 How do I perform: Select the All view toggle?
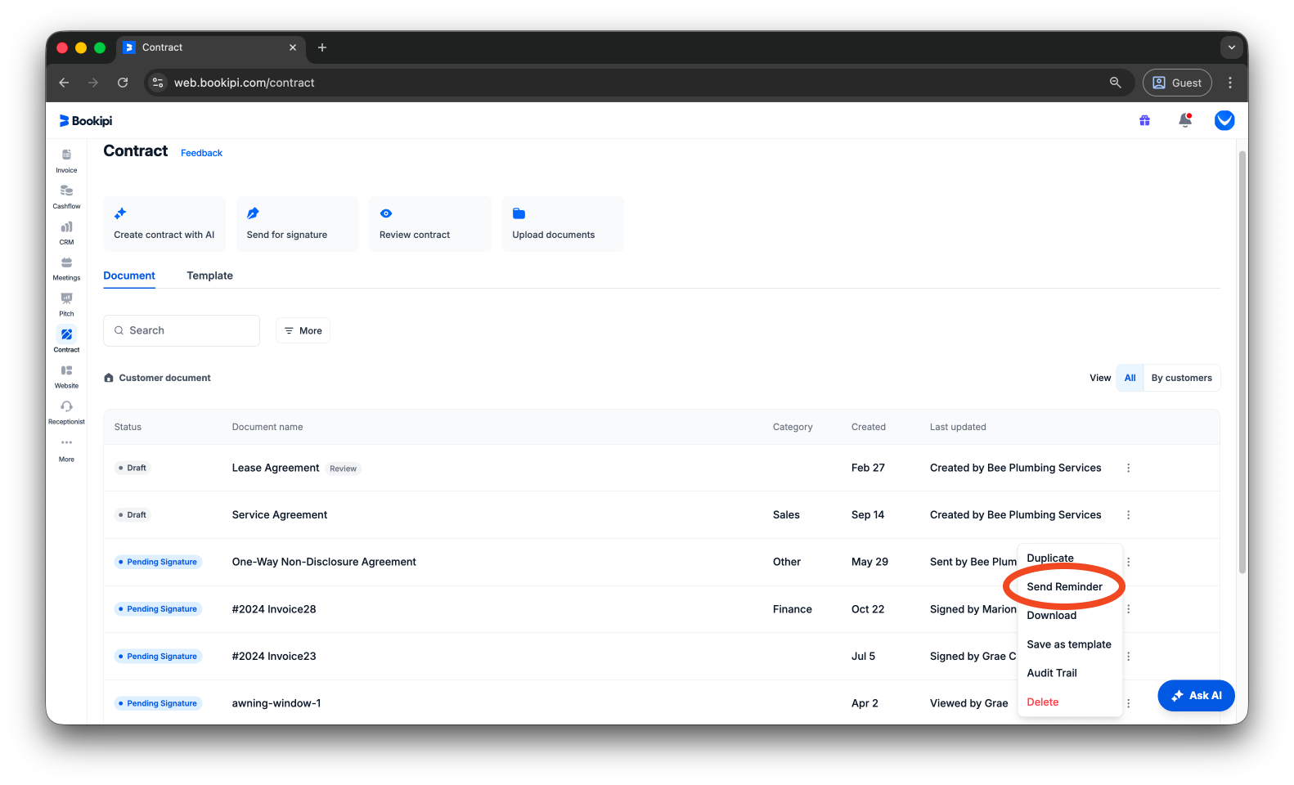point(1130,378)
